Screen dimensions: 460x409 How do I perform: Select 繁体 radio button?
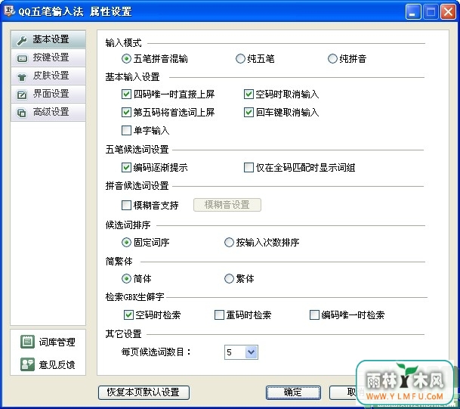pos(229,278)
